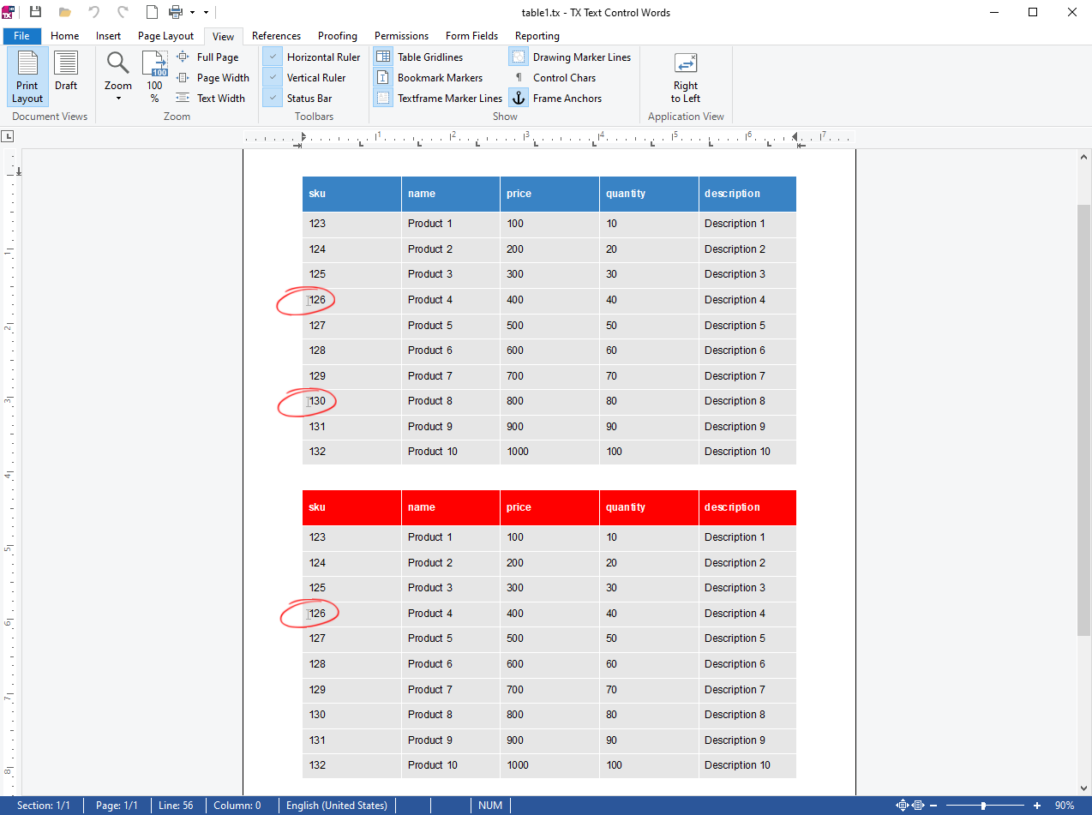Click the Line: 56 status entry
Image resolution: width=1092 pixels, height=815 pixels.
pos(176,806)
